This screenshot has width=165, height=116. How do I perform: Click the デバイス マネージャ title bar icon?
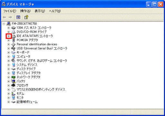[x=4, y=4]
